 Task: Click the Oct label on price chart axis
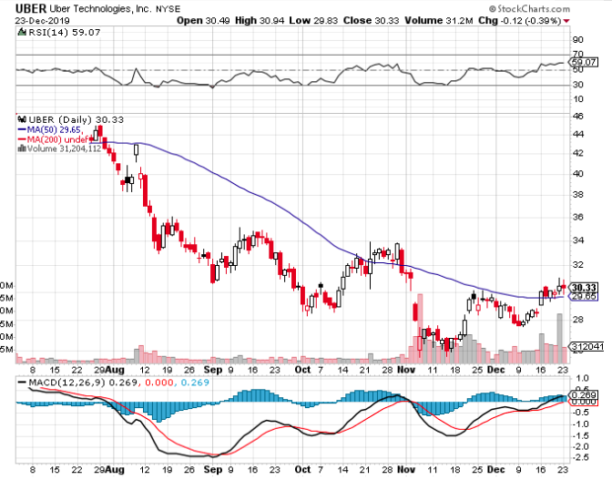[302, 370]
